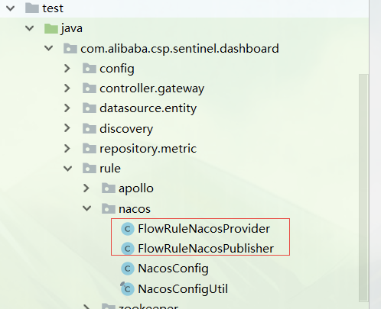Click the FlowRuleNacosPublisher class icon
381x309 pixels.
pyautogui.click(x=128, y=249)
